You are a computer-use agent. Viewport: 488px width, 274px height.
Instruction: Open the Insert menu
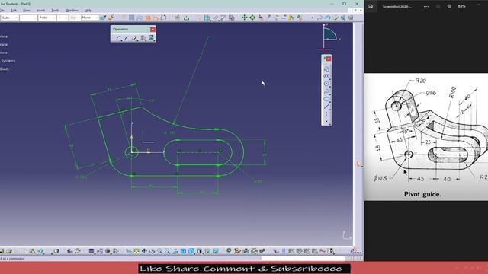(x=40, y=10)
